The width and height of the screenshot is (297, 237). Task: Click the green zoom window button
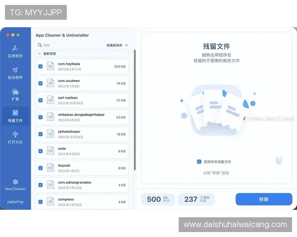(x=18, y=35)
